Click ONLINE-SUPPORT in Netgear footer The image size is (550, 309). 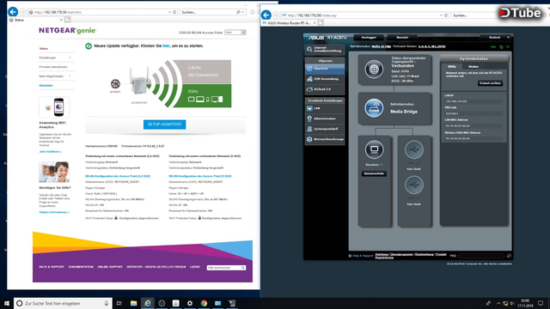coord(110,267)
